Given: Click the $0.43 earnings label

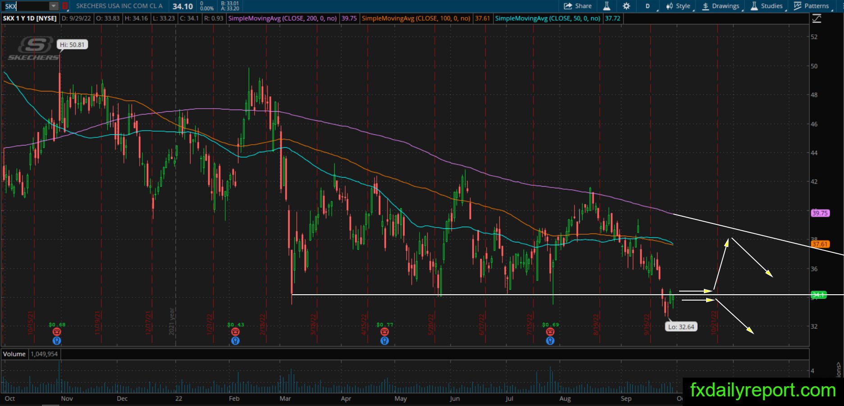Looking at the screenshot, I should [236, 324].
